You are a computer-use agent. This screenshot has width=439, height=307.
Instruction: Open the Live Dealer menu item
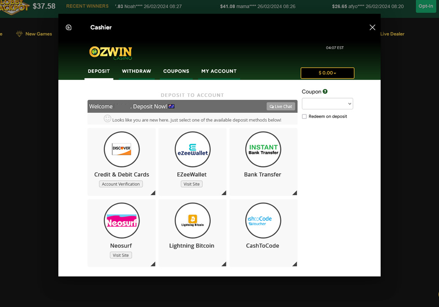coord(392,34)
